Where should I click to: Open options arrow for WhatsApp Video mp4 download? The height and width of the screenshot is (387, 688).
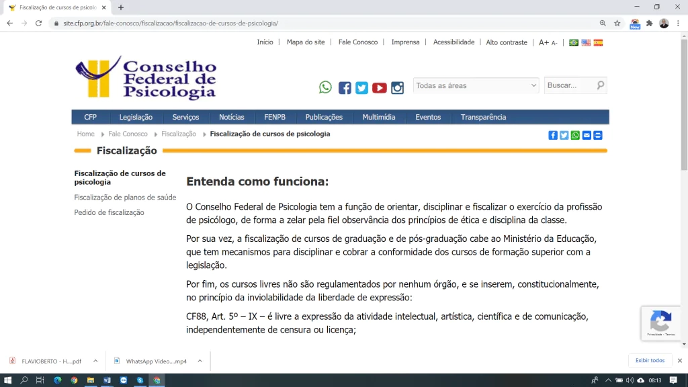[200, 361]
